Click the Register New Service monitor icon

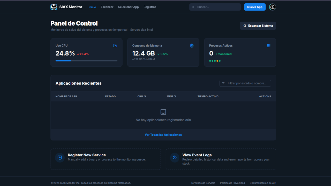[x=60, y=158]
